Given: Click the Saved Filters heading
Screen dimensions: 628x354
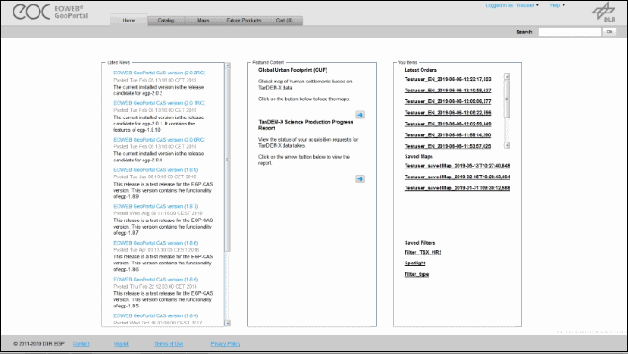Looking at the screenshot, I should pos(420,243).
